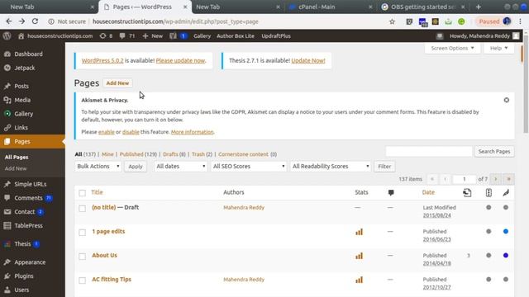View stats bars for 1 page edits
529x297 pixels.
[x=359, y=232]
